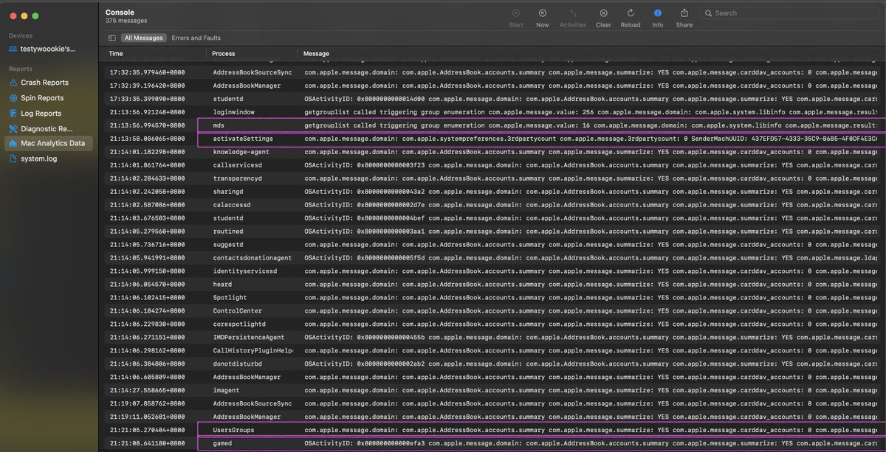
Task: Collapse the Reports section
Action: pyautogui.click(x=20, y=68)
